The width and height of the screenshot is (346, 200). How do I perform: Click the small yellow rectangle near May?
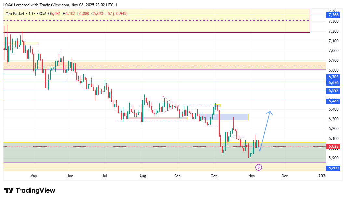[x=26, y=43]
